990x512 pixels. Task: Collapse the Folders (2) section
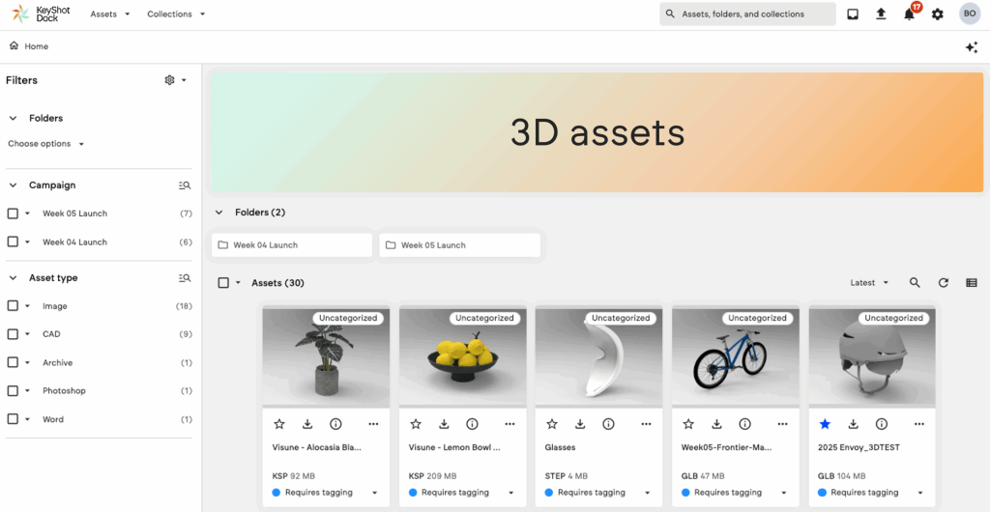[219, 213]
